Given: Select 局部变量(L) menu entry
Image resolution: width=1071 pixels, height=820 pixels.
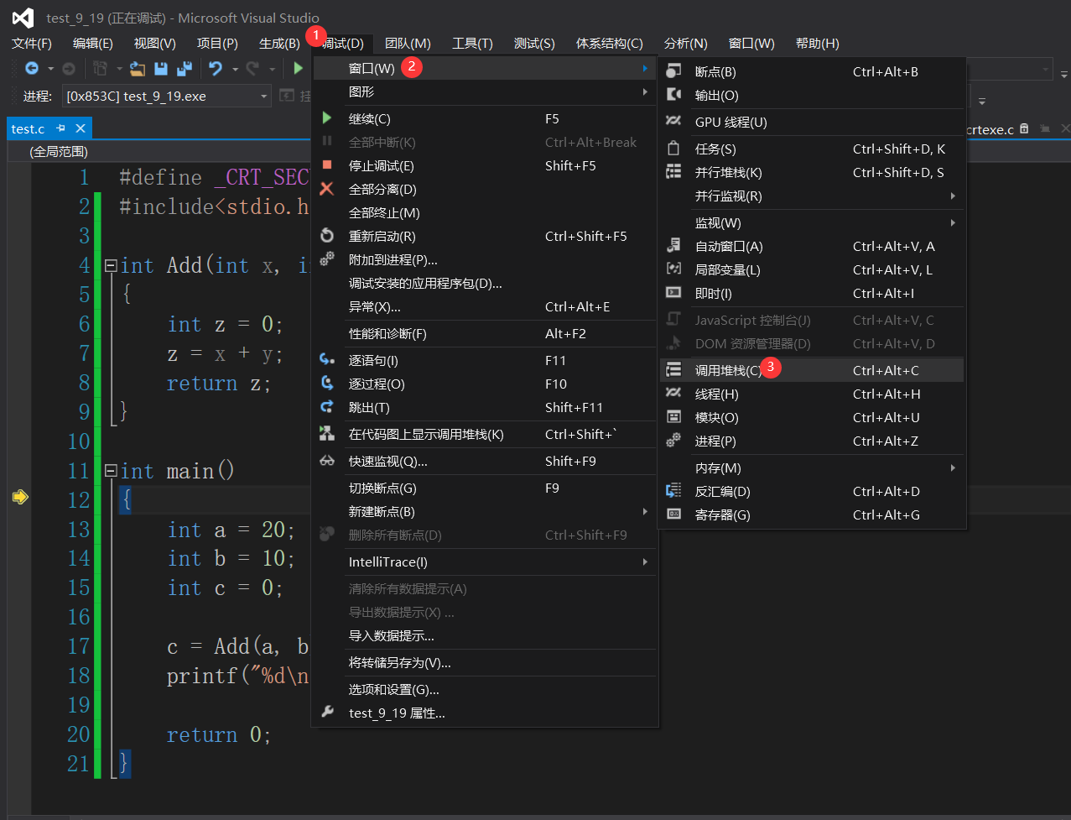Looking at the screenshot, I should point(812,269).
